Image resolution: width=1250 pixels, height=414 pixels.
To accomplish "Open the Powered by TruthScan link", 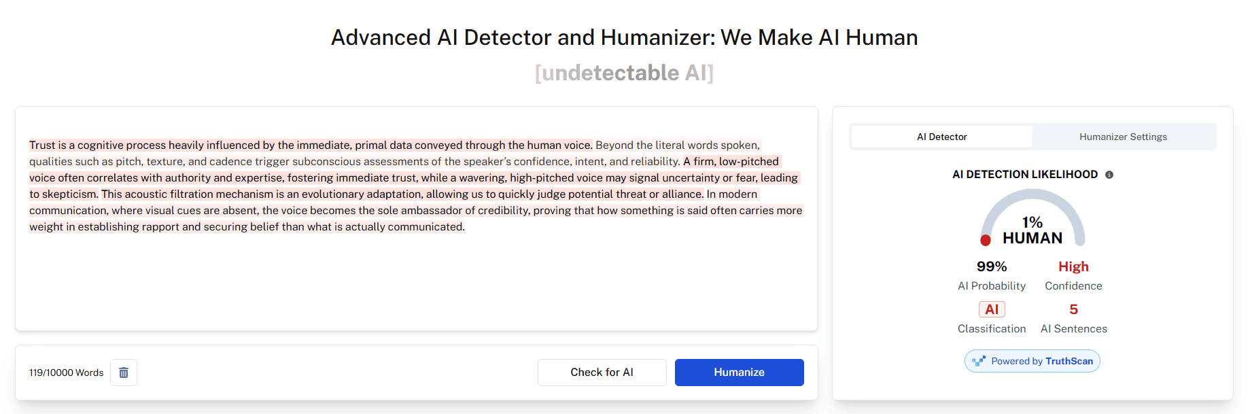I will [1041, 361].
